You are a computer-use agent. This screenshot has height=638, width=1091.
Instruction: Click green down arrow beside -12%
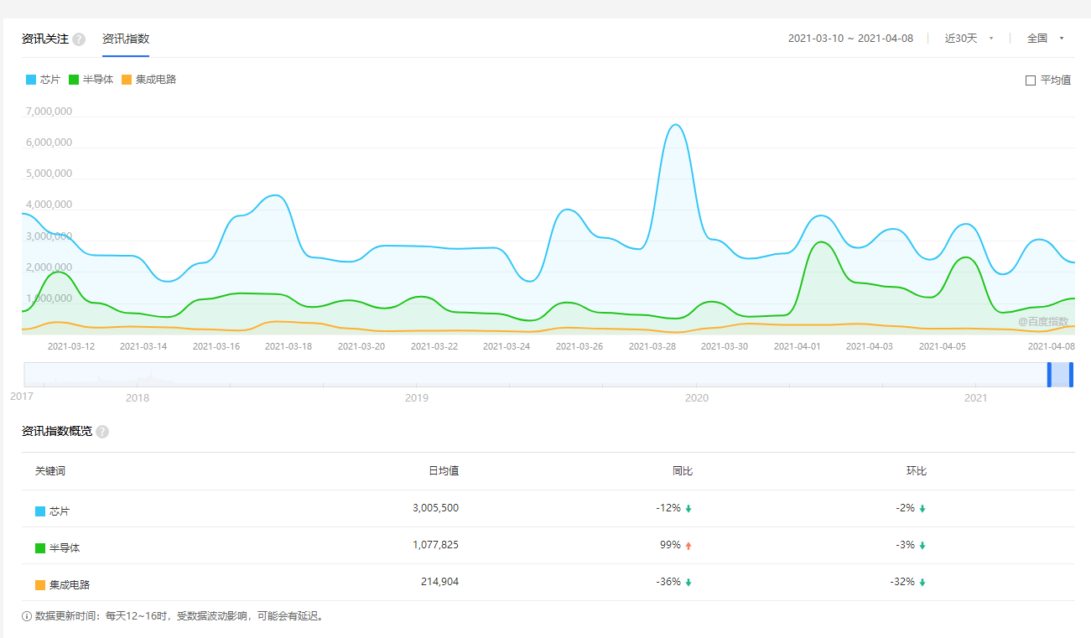tap(688, 509)
